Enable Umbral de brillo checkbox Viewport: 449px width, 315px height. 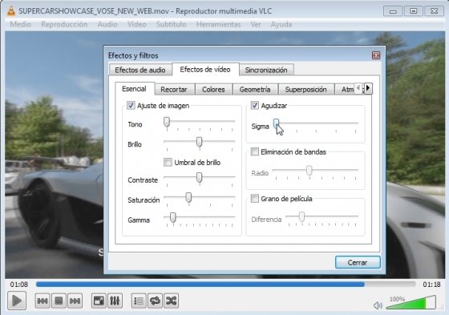tap(168, 163)
